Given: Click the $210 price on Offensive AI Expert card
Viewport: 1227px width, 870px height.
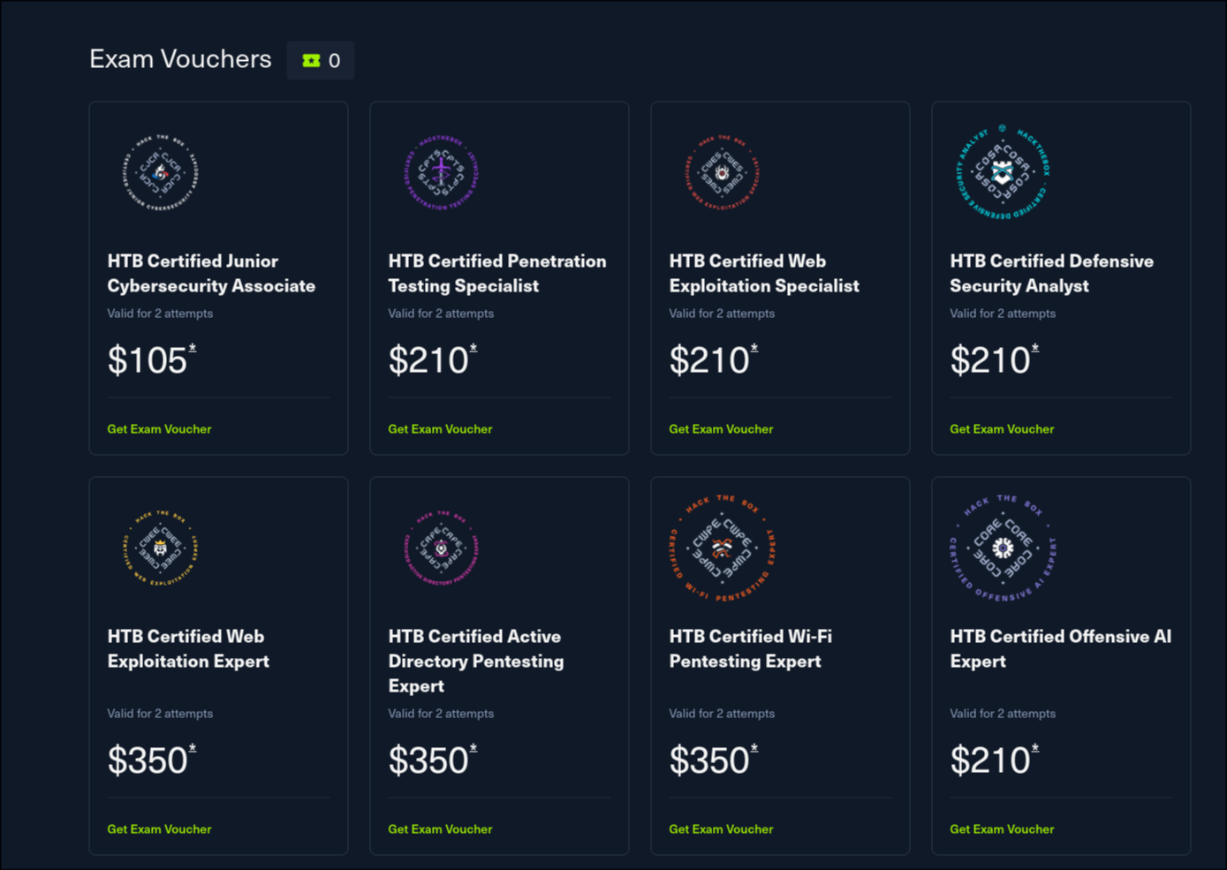Looking at the screenshot, I should pos(994,760).
